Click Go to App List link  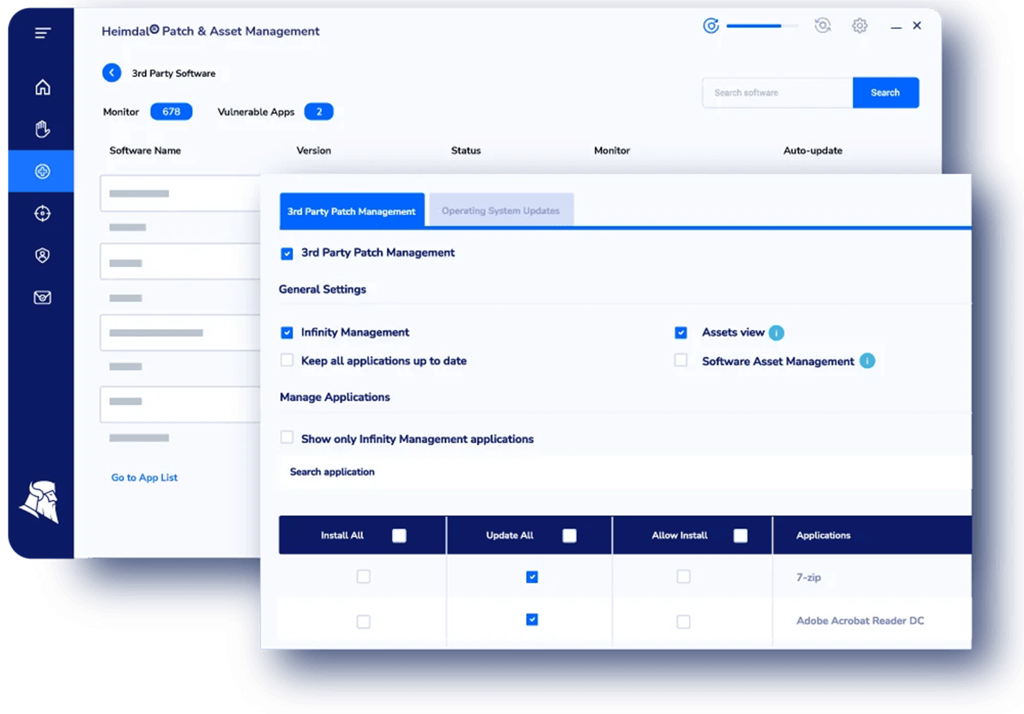(144, 477)
